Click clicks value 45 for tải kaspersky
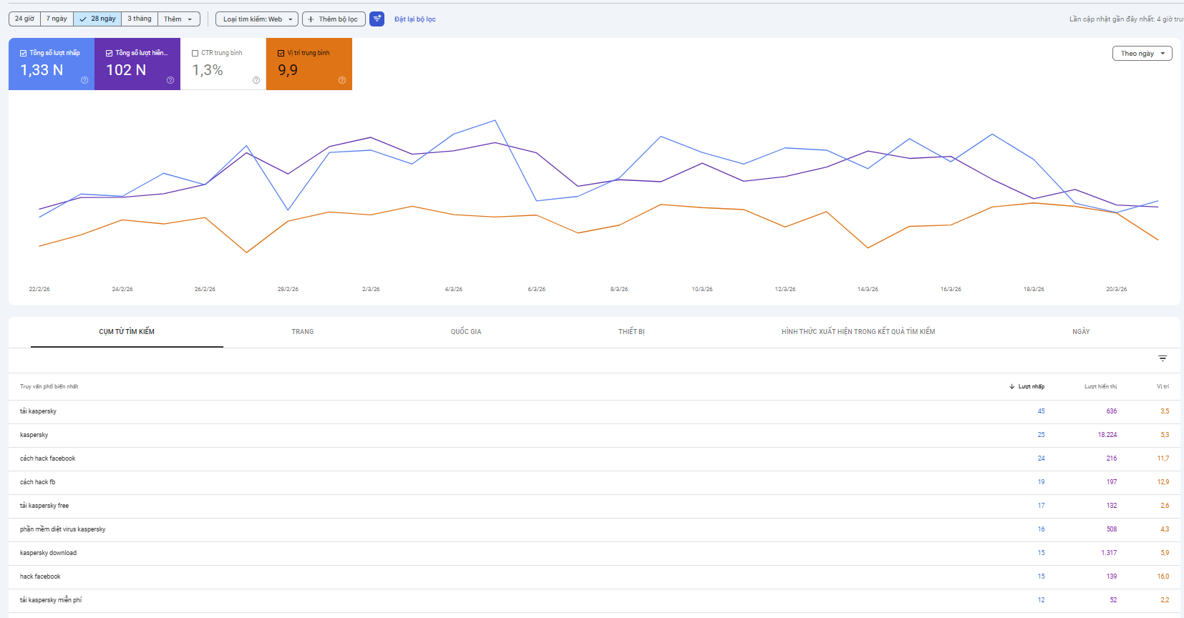Viewport: 1184px width, 618px height. pos(1041,411)
